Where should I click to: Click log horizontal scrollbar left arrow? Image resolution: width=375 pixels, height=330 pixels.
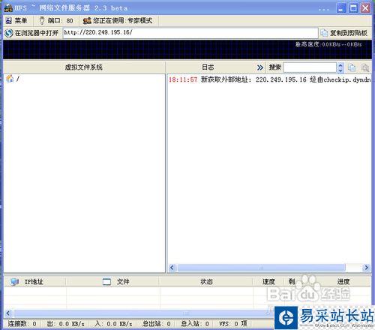[172, 268]
